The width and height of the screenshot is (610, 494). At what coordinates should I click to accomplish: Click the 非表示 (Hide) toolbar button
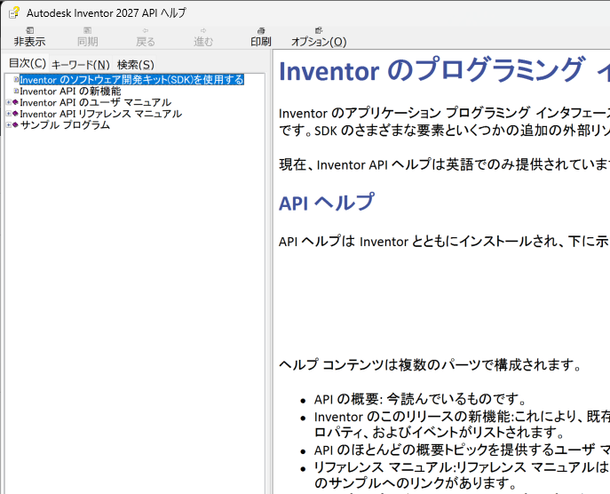pos(29,37)
